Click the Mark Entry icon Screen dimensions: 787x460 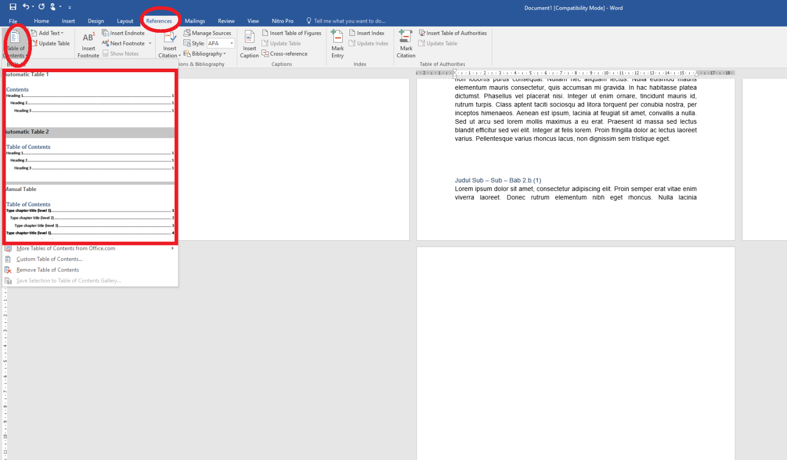(337, 38)
